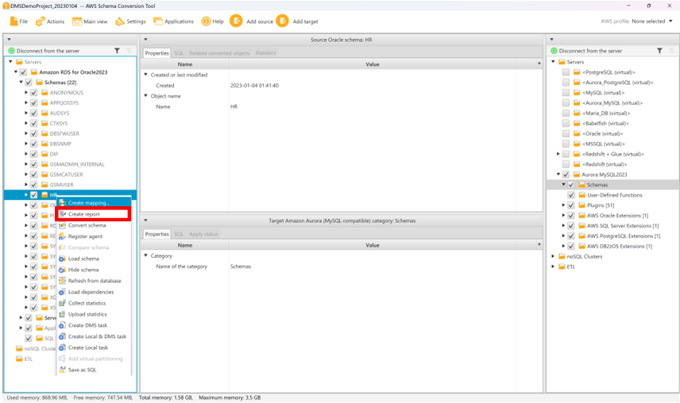Open the Actions menu

coord(50,21)
